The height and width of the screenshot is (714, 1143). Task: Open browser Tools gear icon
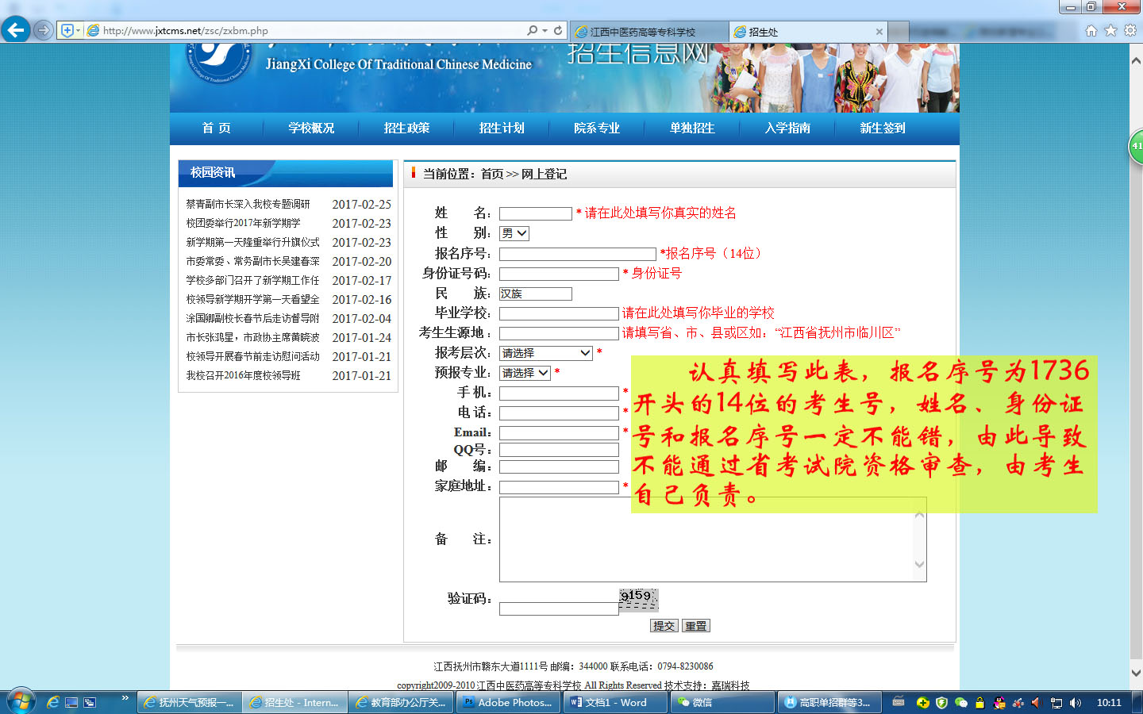pos(1130,30)
